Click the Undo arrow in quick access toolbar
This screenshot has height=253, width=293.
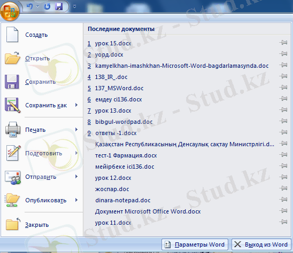click(30, 6)
